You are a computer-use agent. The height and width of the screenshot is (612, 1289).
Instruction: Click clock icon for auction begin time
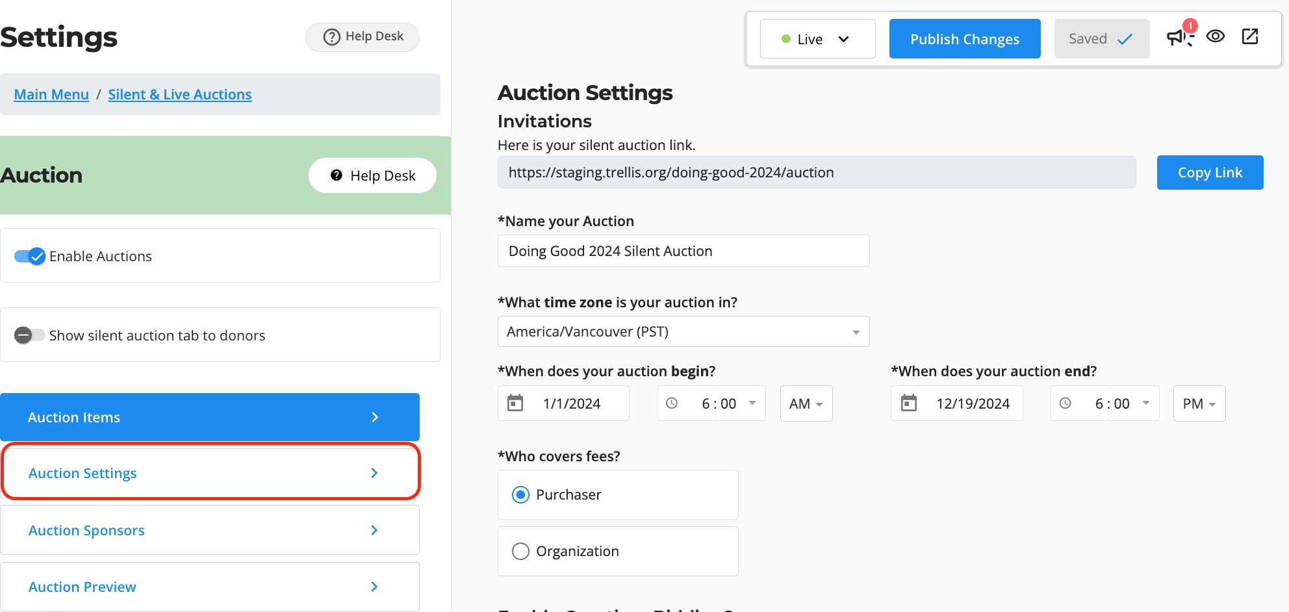672,403
